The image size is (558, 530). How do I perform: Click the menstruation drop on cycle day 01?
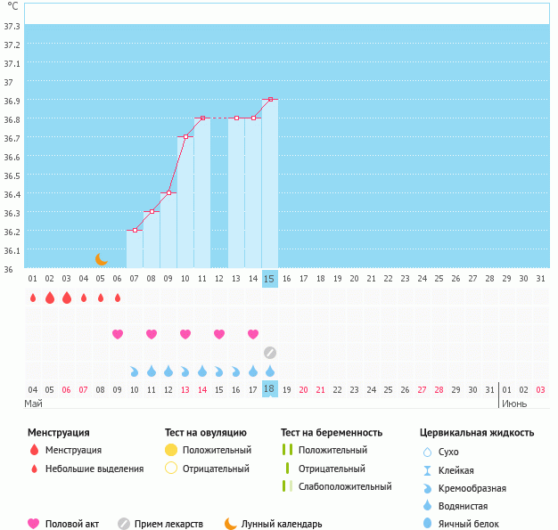click(x=33, y=298)
